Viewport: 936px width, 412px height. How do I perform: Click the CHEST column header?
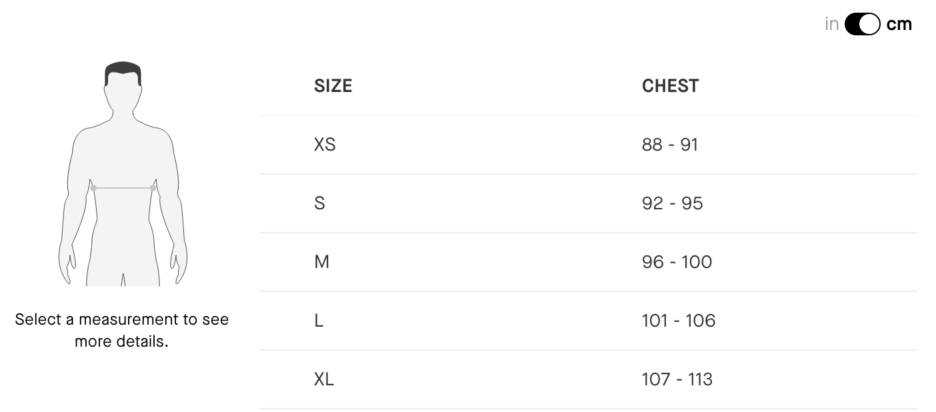(671, 86)
